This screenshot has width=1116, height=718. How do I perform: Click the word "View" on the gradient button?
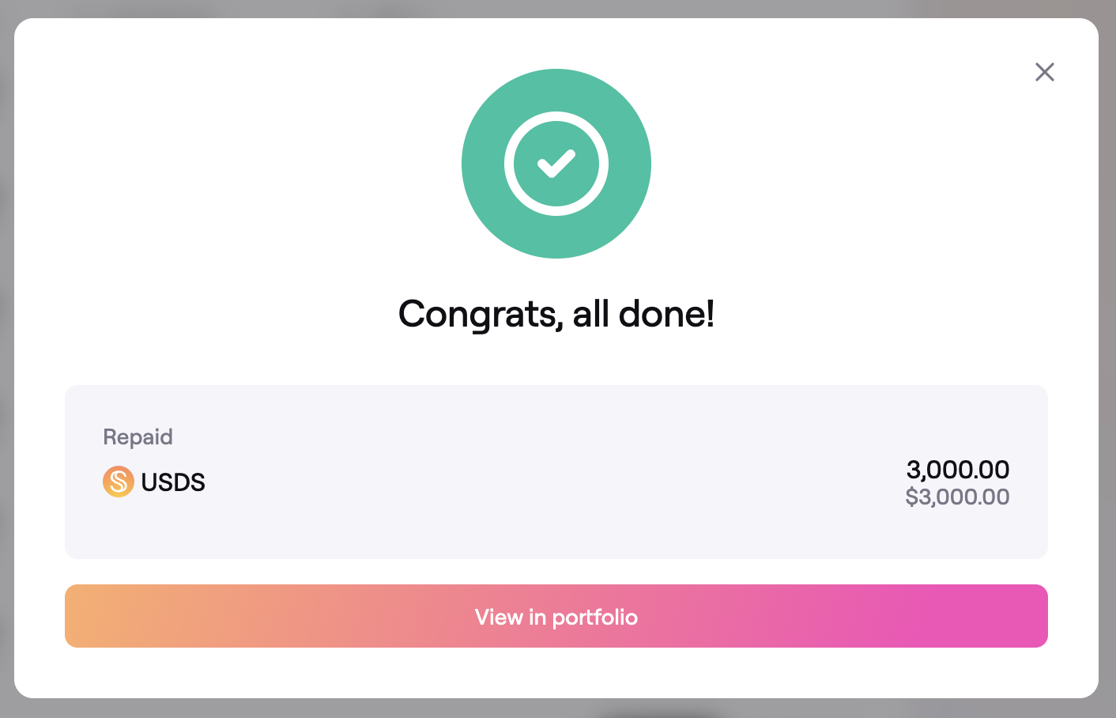point(499,617)
